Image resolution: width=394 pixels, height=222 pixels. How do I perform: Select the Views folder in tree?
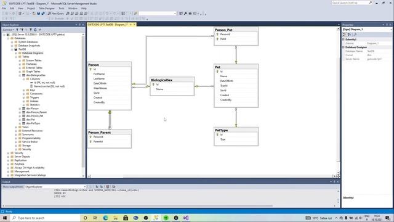click(x=25, y=127)
